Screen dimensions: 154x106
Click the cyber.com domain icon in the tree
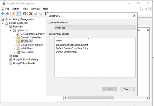click(x=14, y=30)
